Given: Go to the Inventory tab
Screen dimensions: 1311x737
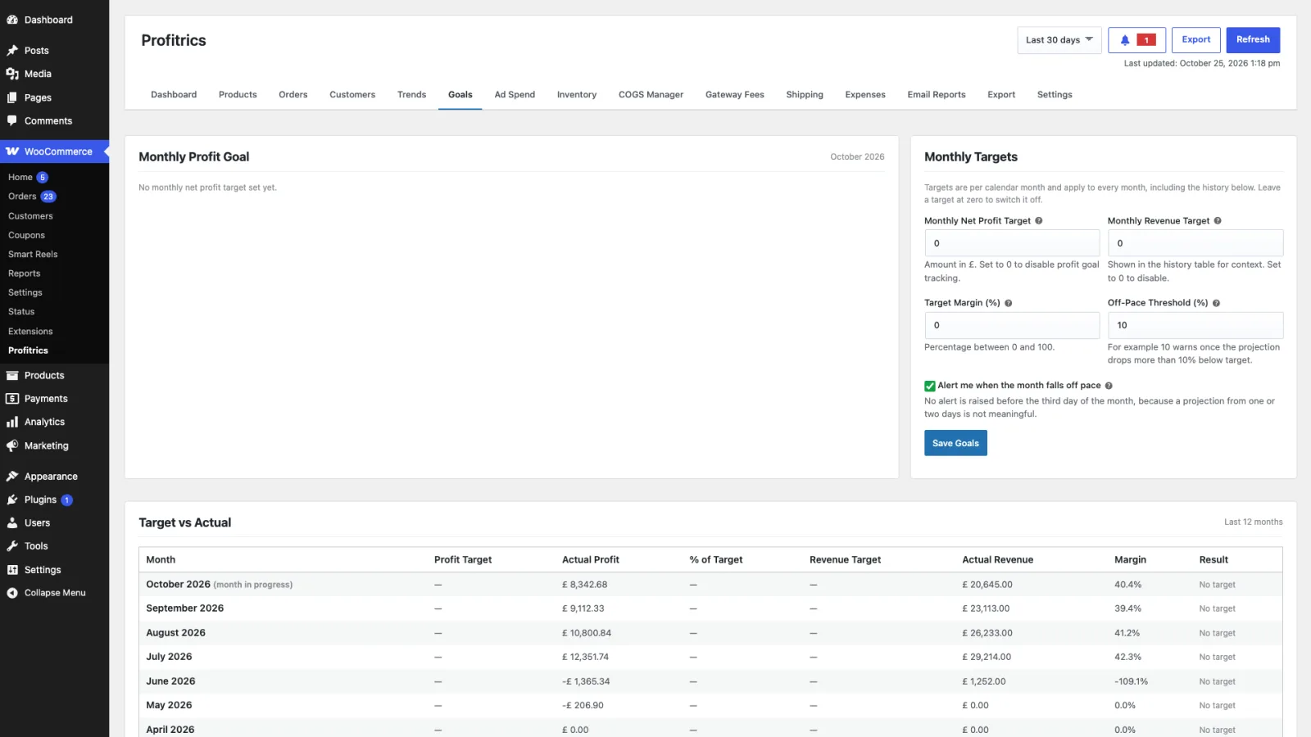Looking at the screenshot, I should click(x=577, y=95).
